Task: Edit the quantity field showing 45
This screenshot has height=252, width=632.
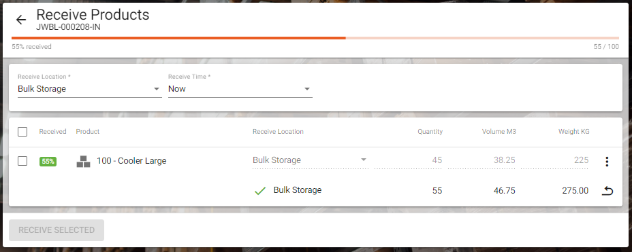Action: pos(408,160)
